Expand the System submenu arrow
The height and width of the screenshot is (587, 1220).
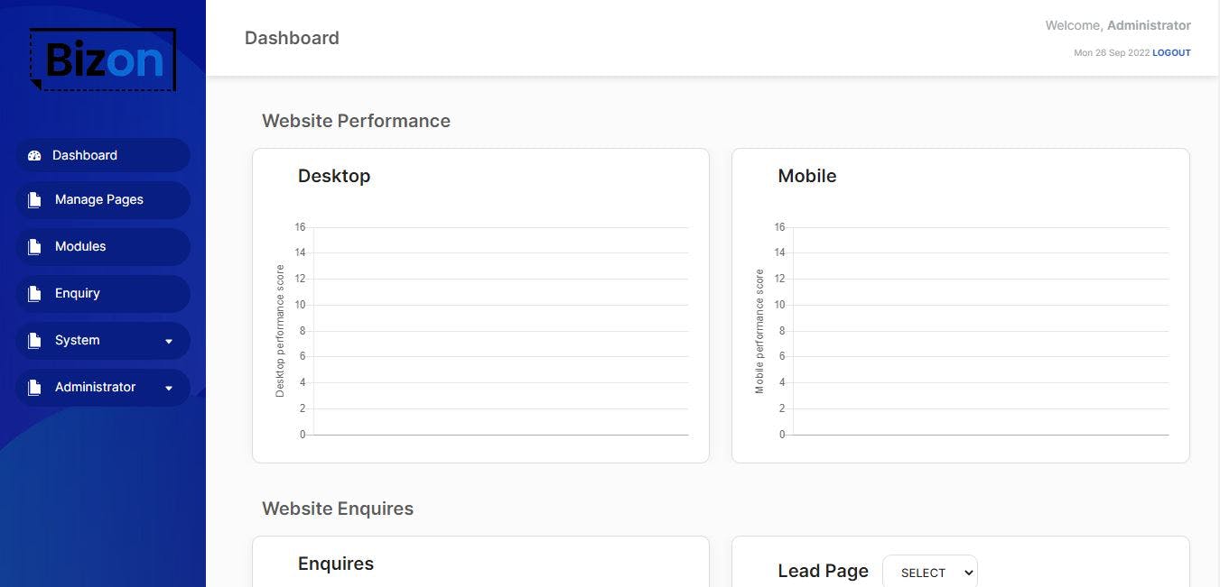[169, 342]
